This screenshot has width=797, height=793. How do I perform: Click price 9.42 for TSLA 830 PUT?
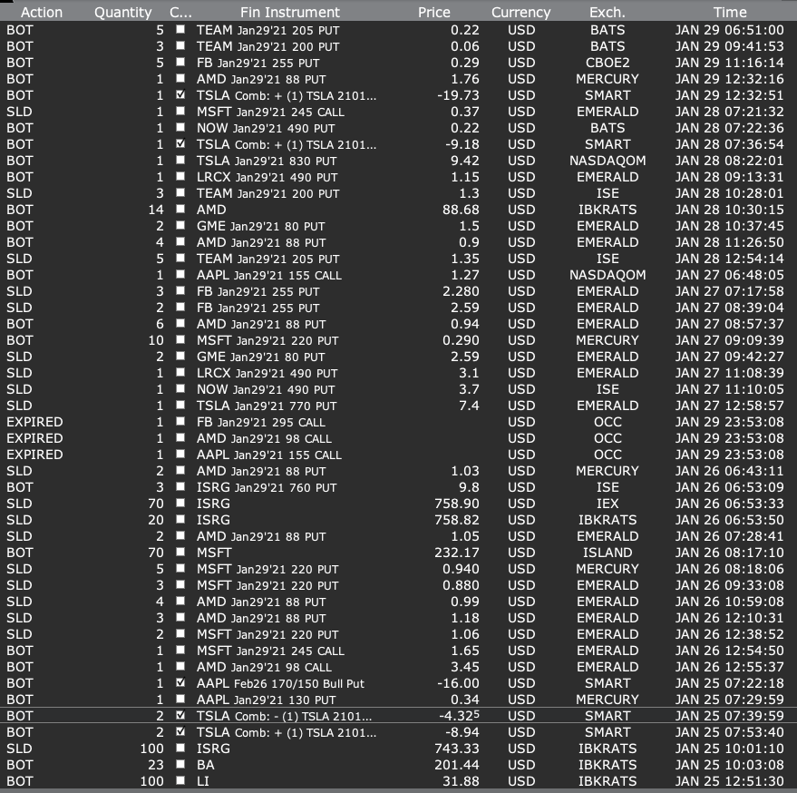tap(464, 161)
